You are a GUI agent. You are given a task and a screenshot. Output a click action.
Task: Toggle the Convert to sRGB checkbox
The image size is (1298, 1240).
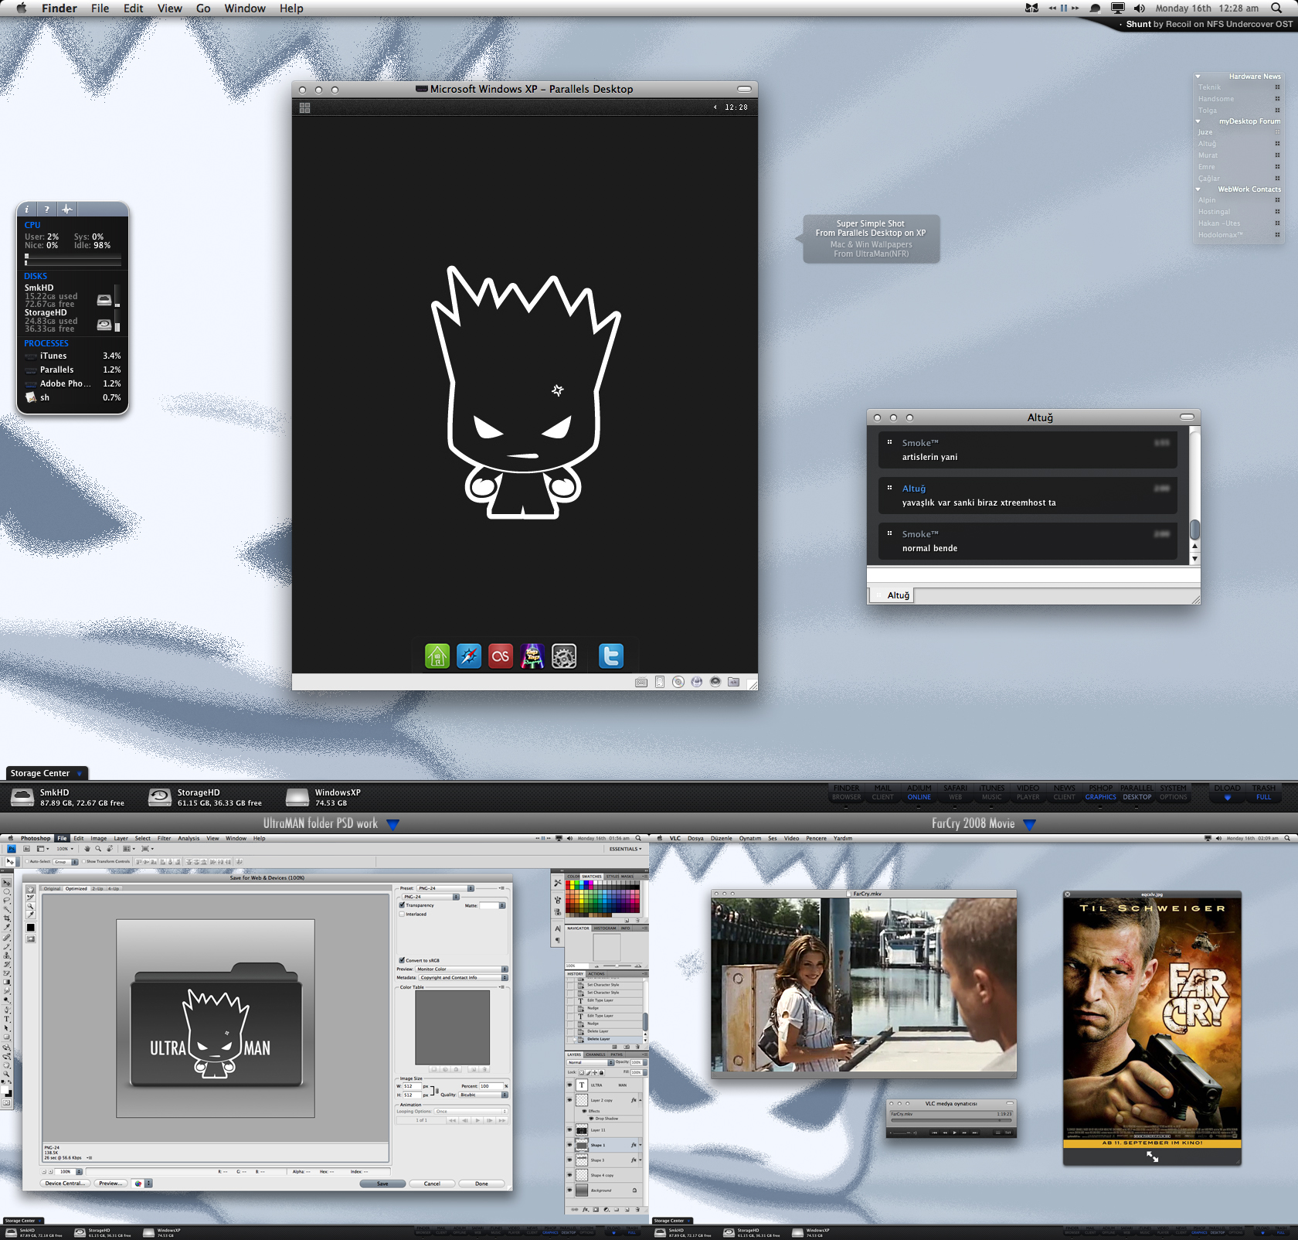coord(402,960)
